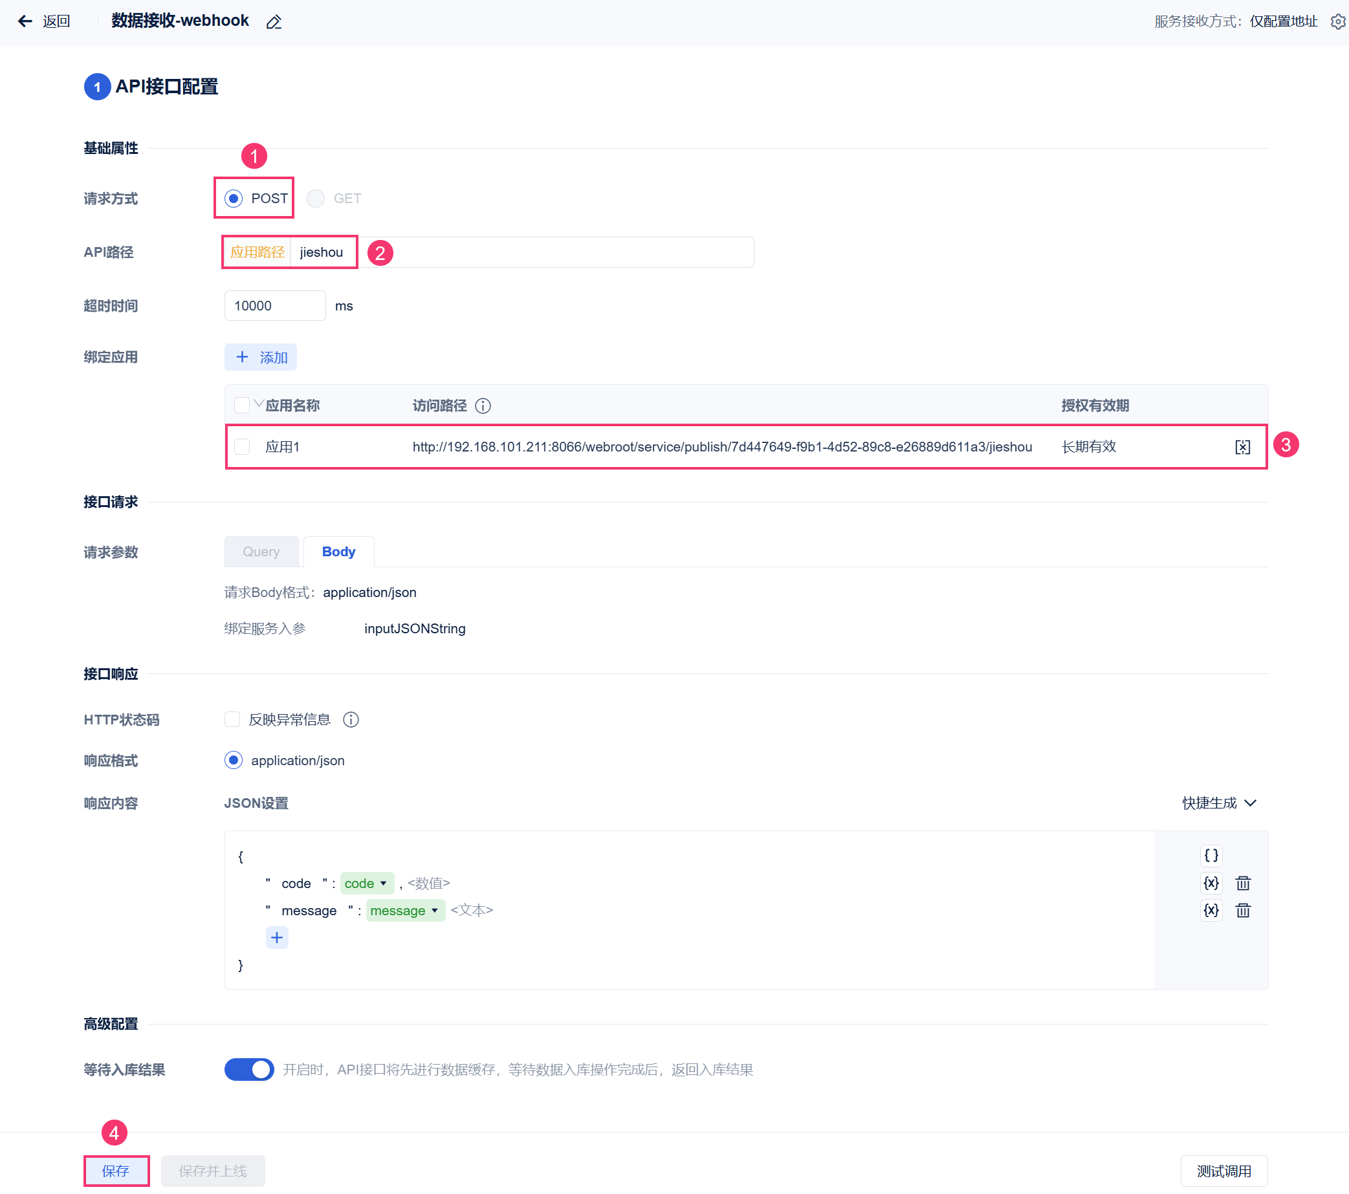
Task: Toggle the 等待入库结果 switch
Action: [x=250, y=1070]
